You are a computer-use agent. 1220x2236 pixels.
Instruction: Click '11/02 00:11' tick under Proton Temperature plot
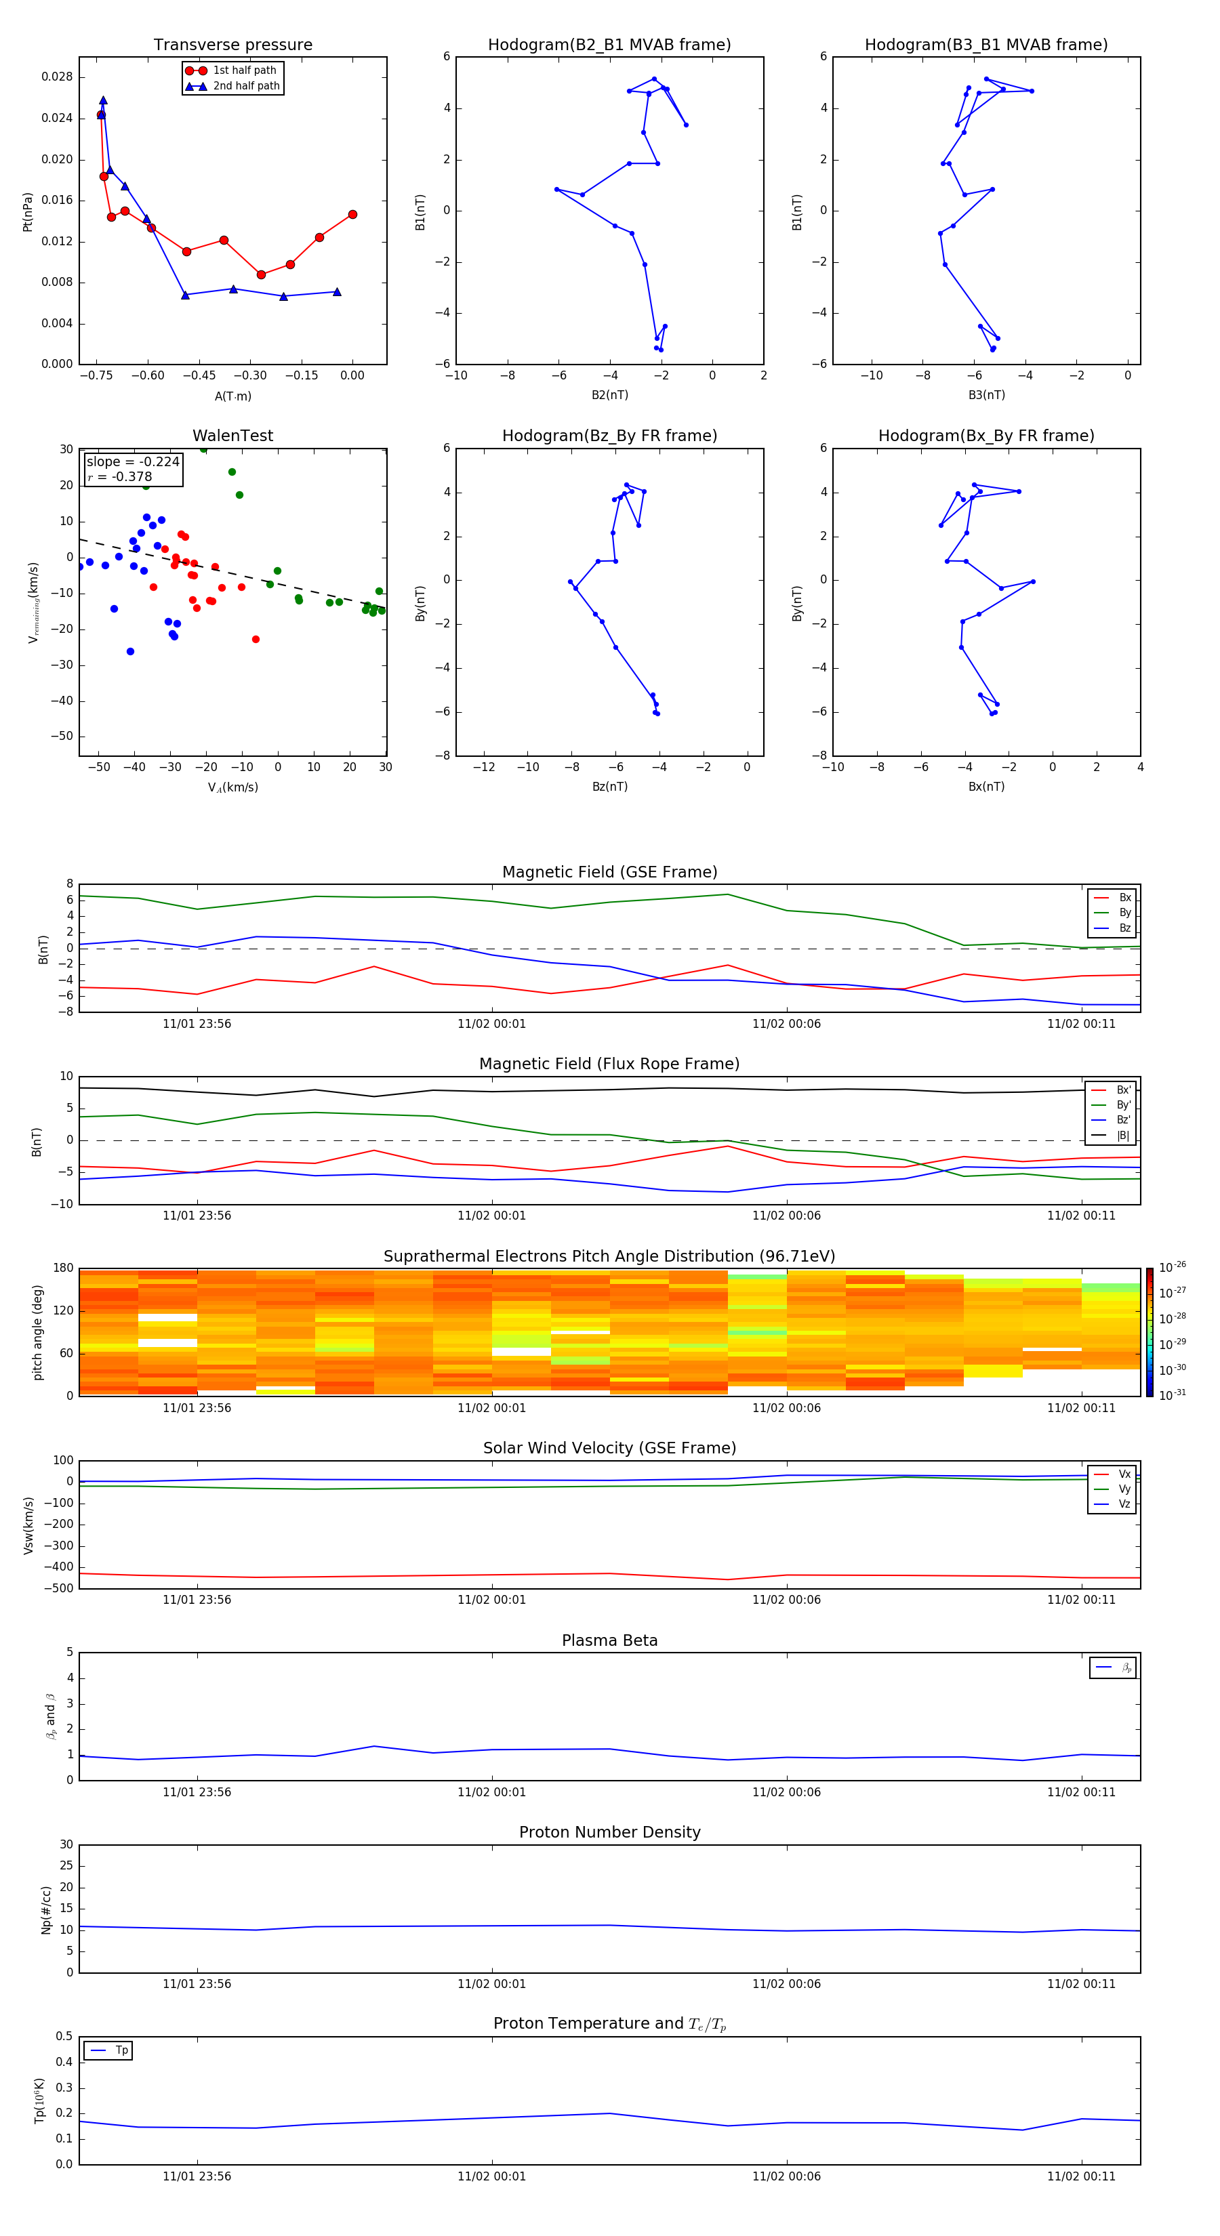1081,2176
